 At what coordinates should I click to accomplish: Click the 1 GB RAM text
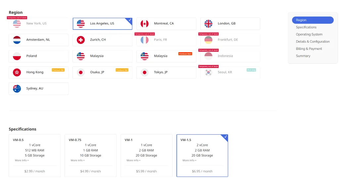(x=90, y=150)
